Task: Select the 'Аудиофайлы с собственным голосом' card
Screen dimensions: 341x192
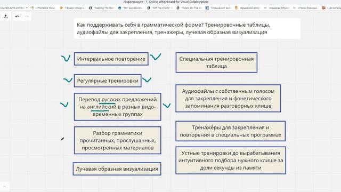Action: [x=228, y=98]
